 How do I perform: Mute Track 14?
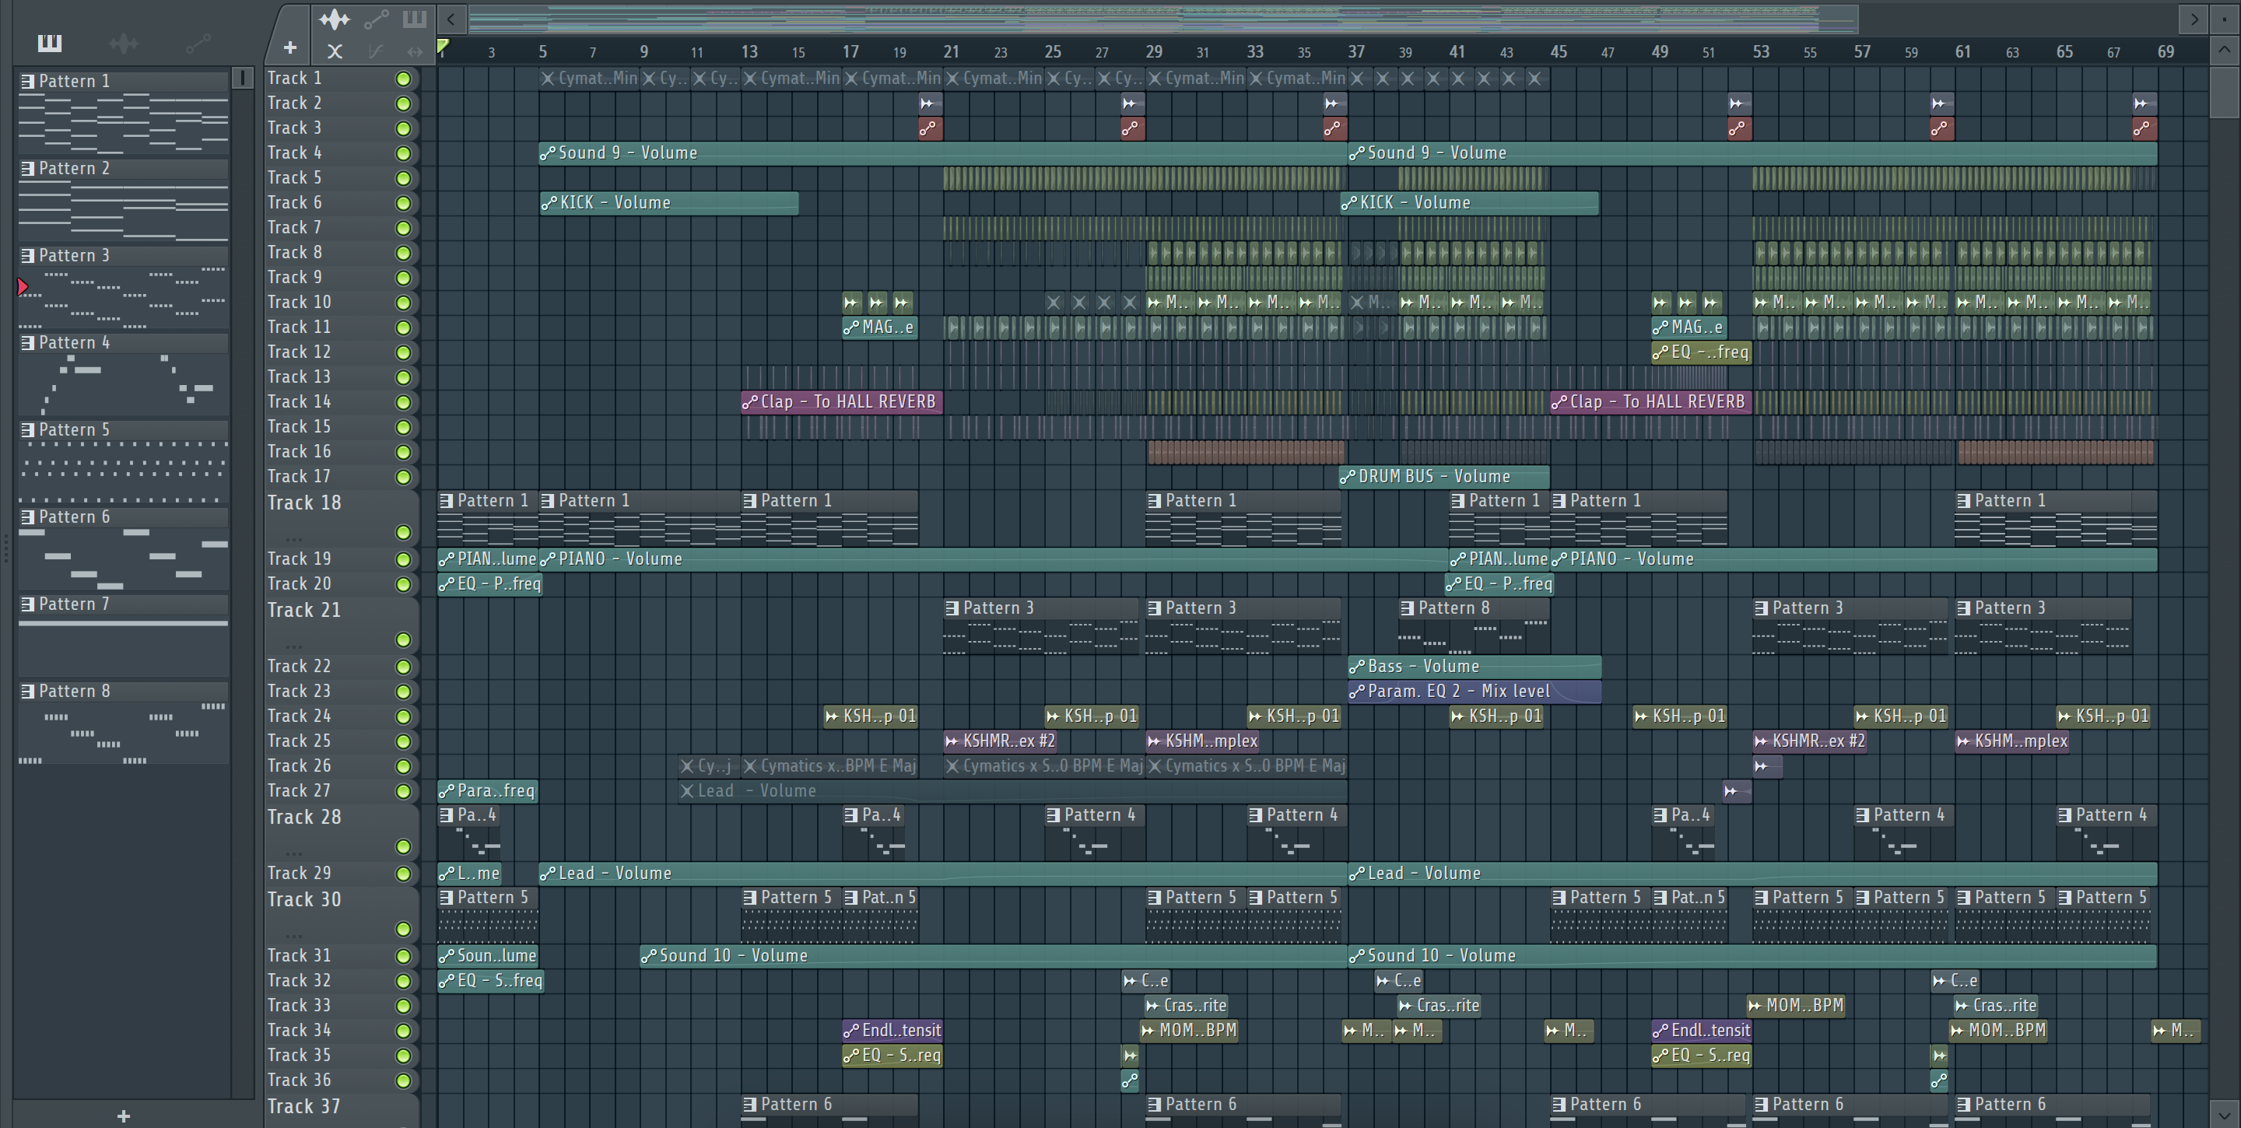tap(403, 403)
